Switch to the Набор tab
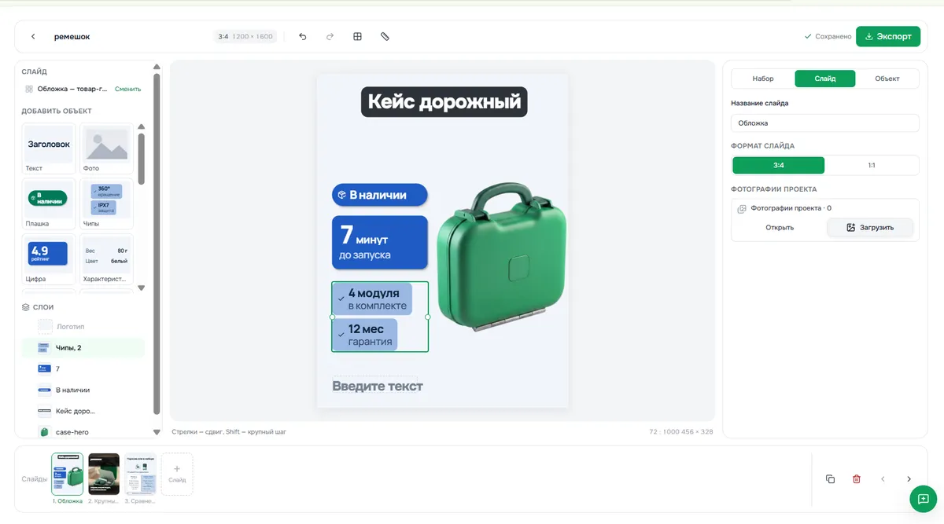 [763, 79]
